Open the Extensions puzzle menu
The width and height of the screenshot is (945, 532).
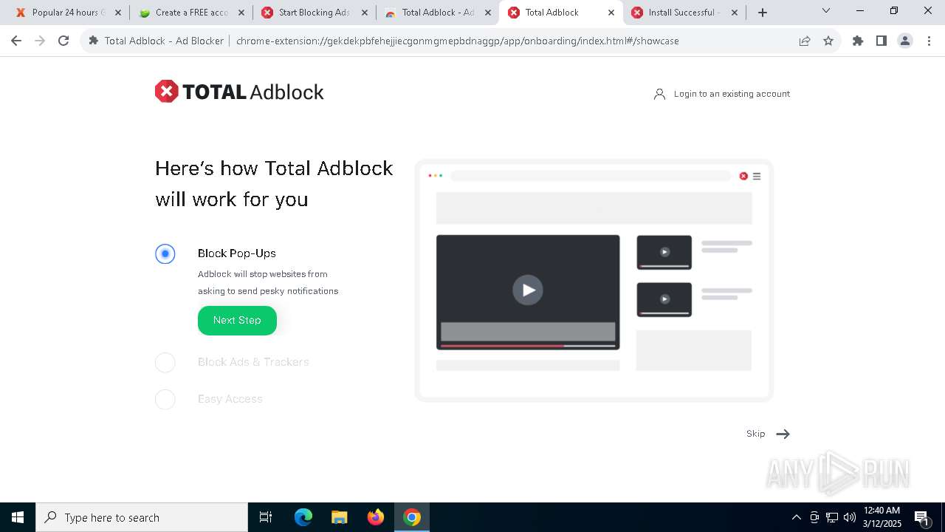(x=858, y=41)
